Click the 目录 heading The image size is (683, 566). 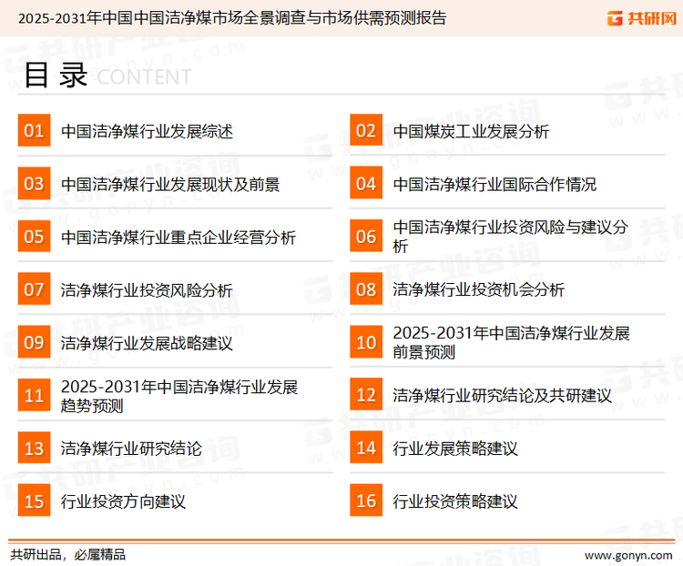click(x=56, y=76)
